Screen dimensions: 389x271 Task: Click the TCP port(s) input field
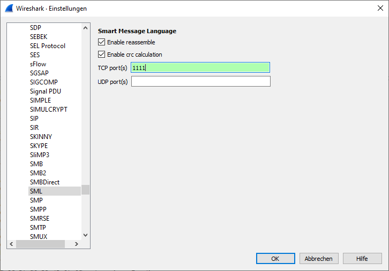[x=200, y=67]
